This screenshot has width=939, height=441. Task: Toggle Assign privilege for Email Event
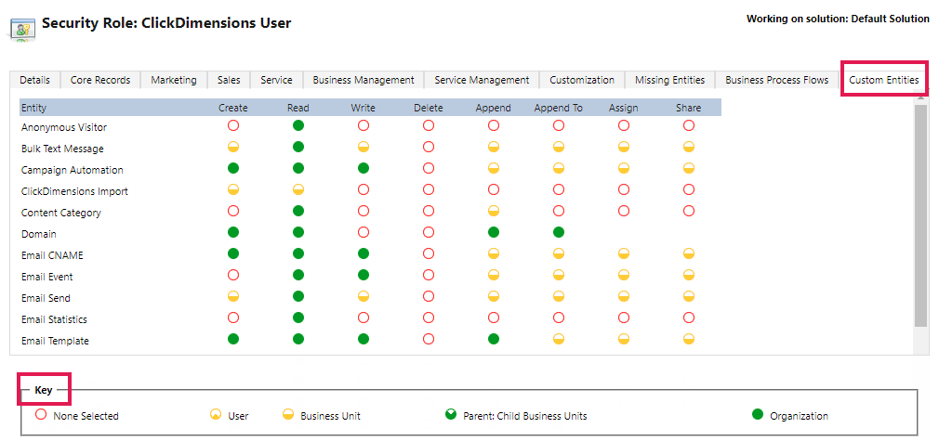pyautogui.click(x=624, y=275)
